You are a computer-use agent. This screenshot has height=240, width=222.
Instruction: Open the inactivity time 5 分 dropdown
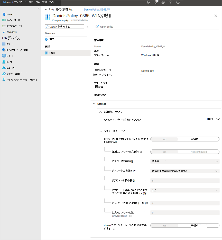coord(185,190)
